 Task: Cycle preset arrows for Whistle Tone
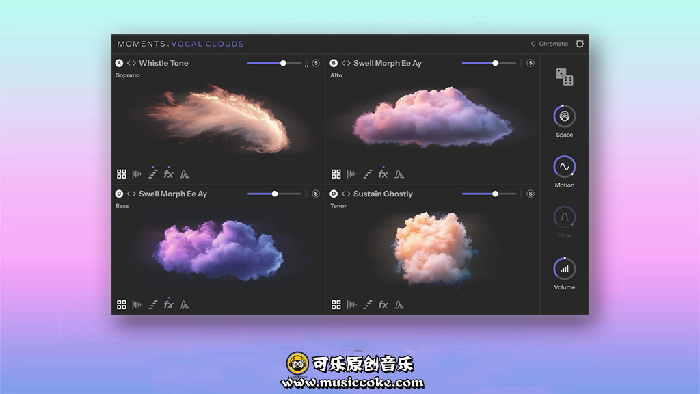click(131, 63)
